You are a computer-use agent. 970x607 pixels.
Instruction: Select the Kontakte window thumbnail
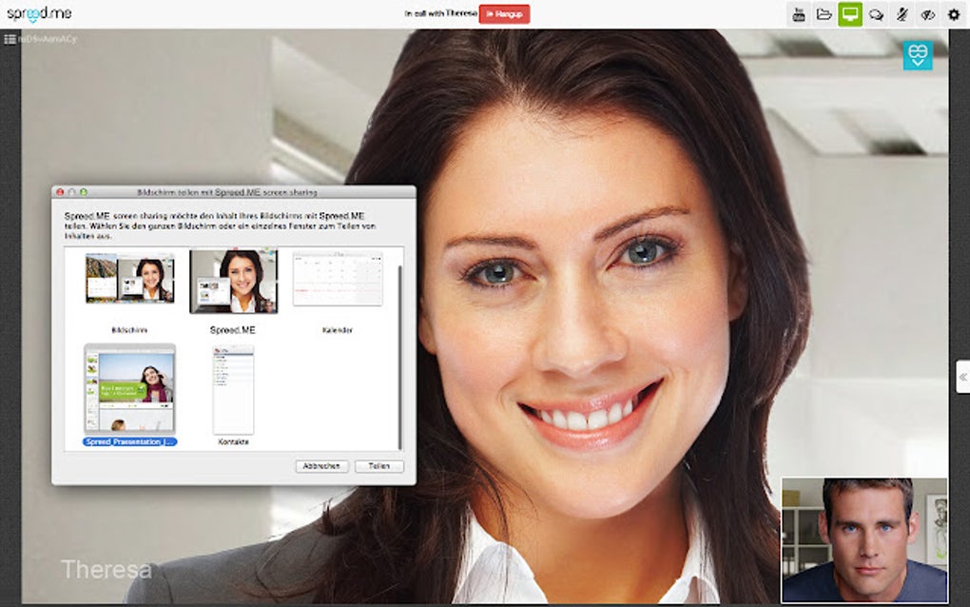[x=232, y=388]
